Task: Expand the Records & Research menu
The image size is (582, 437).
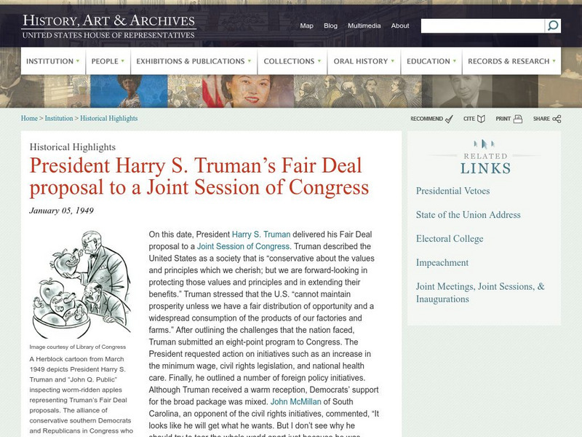Action: pos(511,61)
